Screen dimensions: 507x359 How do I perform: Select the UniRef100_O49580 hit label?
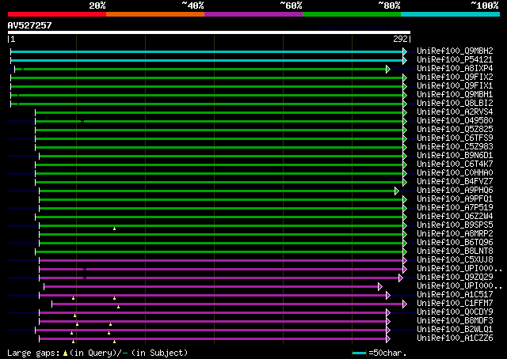[455, 121]
